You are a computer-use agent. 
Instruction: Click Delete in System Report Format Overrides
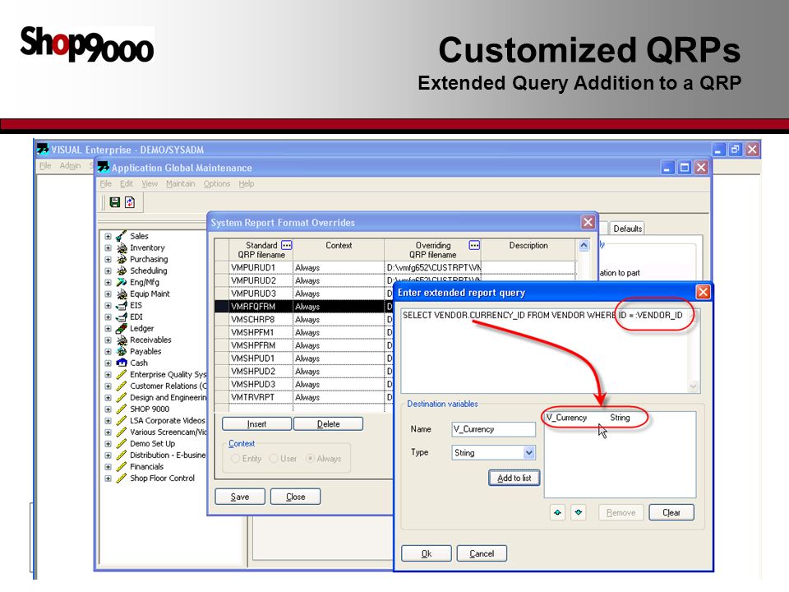[328, 424]
